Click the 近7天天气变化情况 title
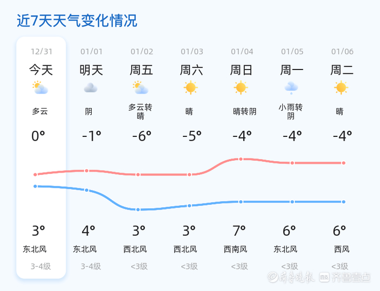The image size is (380, 291). point(77,21)
